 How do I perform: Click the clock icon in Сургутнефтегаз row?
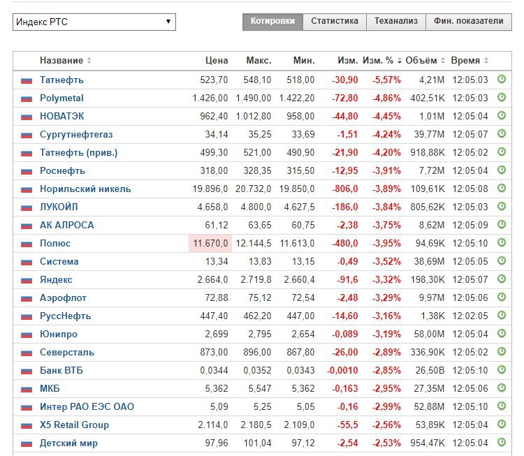tap(502, 133)
